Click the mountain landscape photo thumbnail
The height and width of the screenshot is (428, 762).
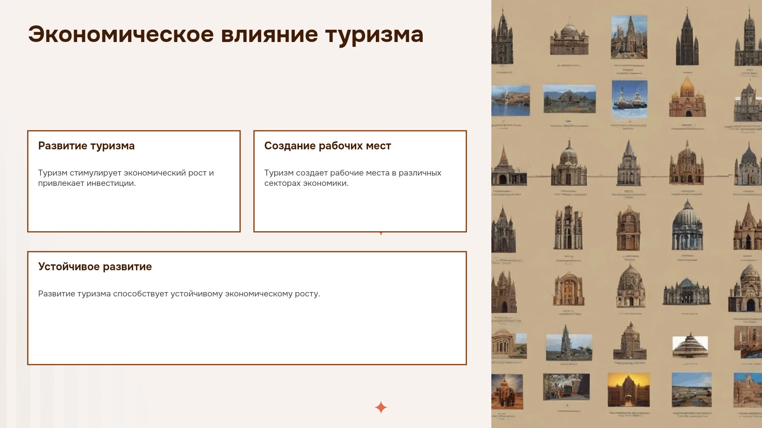pos(570,99)
